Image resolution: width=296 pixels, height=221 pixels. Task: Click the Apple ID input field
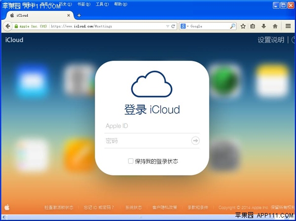tap(152, 126)
